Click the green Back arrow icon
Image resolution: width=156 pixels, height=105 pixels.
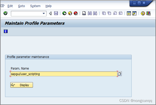[64, 13]
